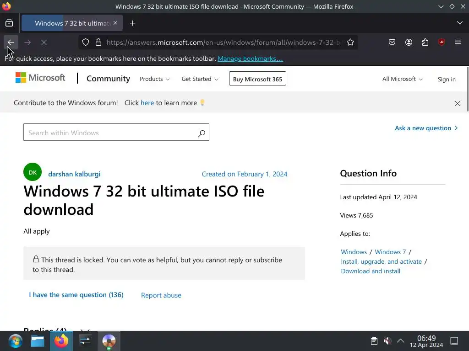Image resolution: width=469 pixels, height=351 pixels.
Task: Click the search magnifier icon
Action: coord(202,133)
